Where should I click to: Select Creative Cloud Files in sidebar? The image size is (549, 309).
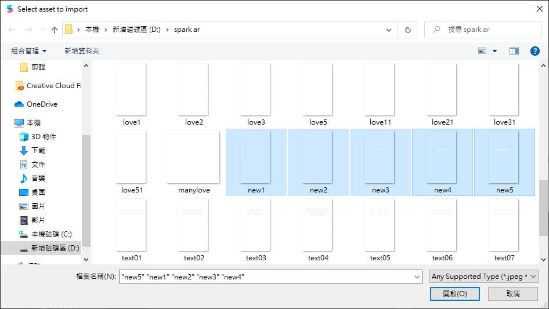(x=53, y=86)
